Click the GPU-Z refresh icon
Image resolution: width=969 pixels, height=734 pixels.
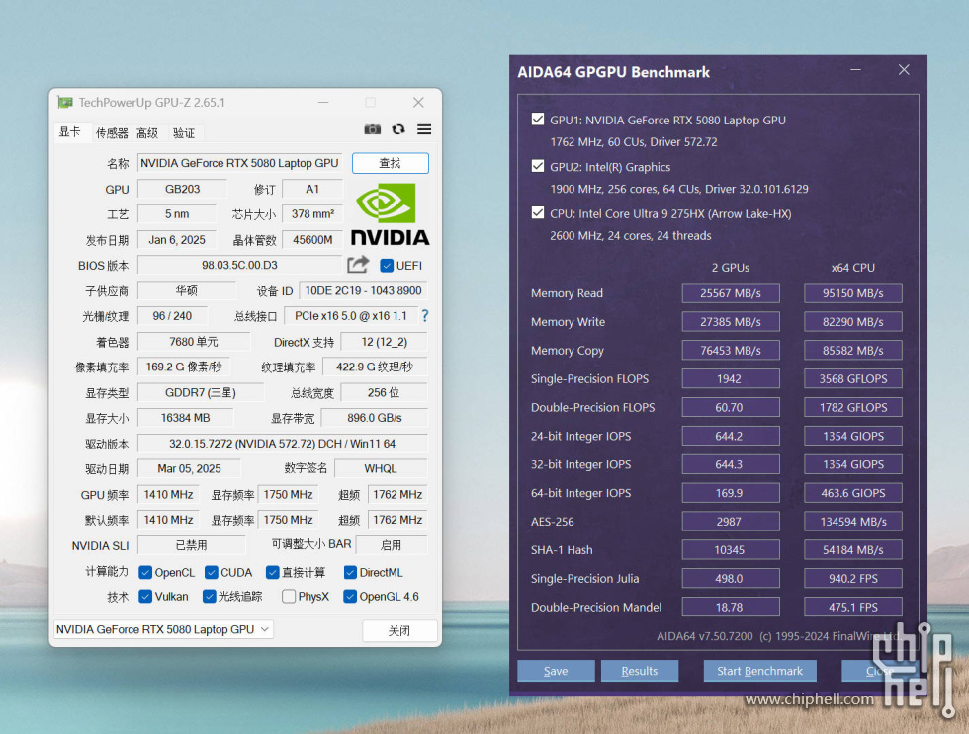pyautogui.click(x=398, y=129)
